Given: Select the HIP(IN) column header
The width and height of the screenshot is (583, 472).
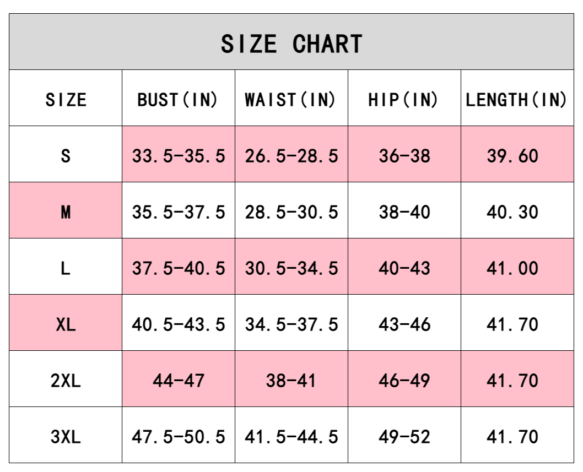Looking at the screenshot, I should point(404,100).
